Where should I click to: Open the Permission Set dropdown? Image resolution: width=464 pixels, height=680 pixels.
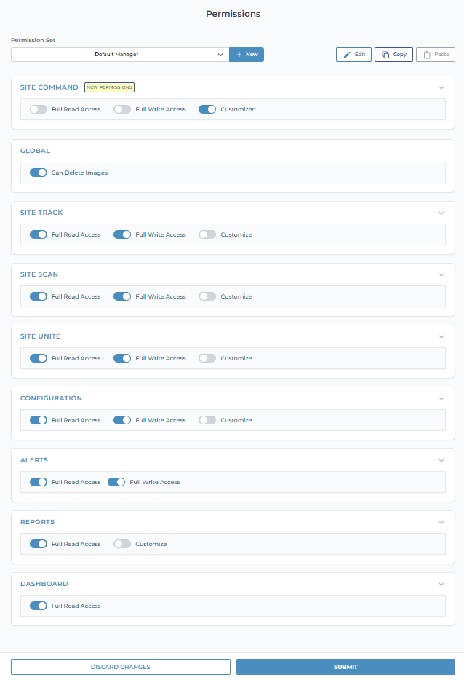120,55
